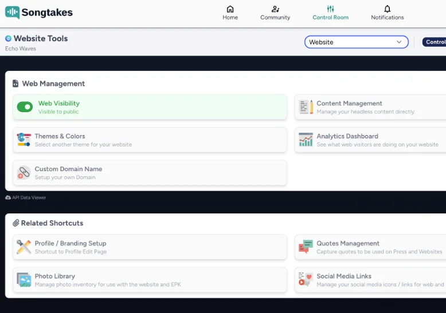
Task: Click the Custom Domain Name link icon
Action: coord(24,172)
